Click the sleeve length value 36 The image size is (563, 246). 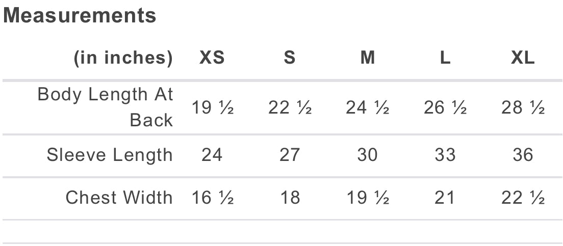523,155
